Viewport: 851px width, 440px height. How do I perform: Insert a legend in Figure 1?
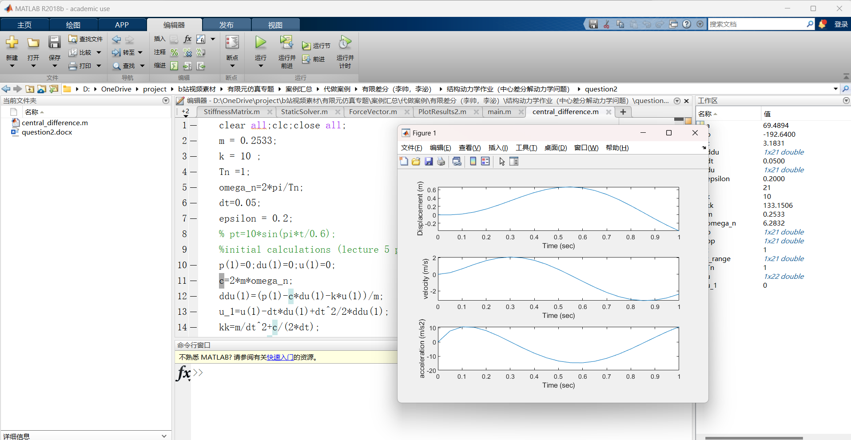point(485,162)
